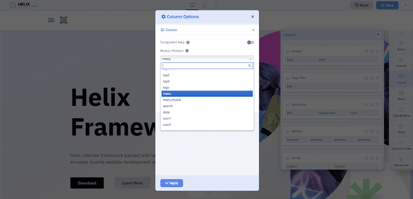
Task: Click the Helix Ultimate logo in the top bar
Action: point(23,5)
